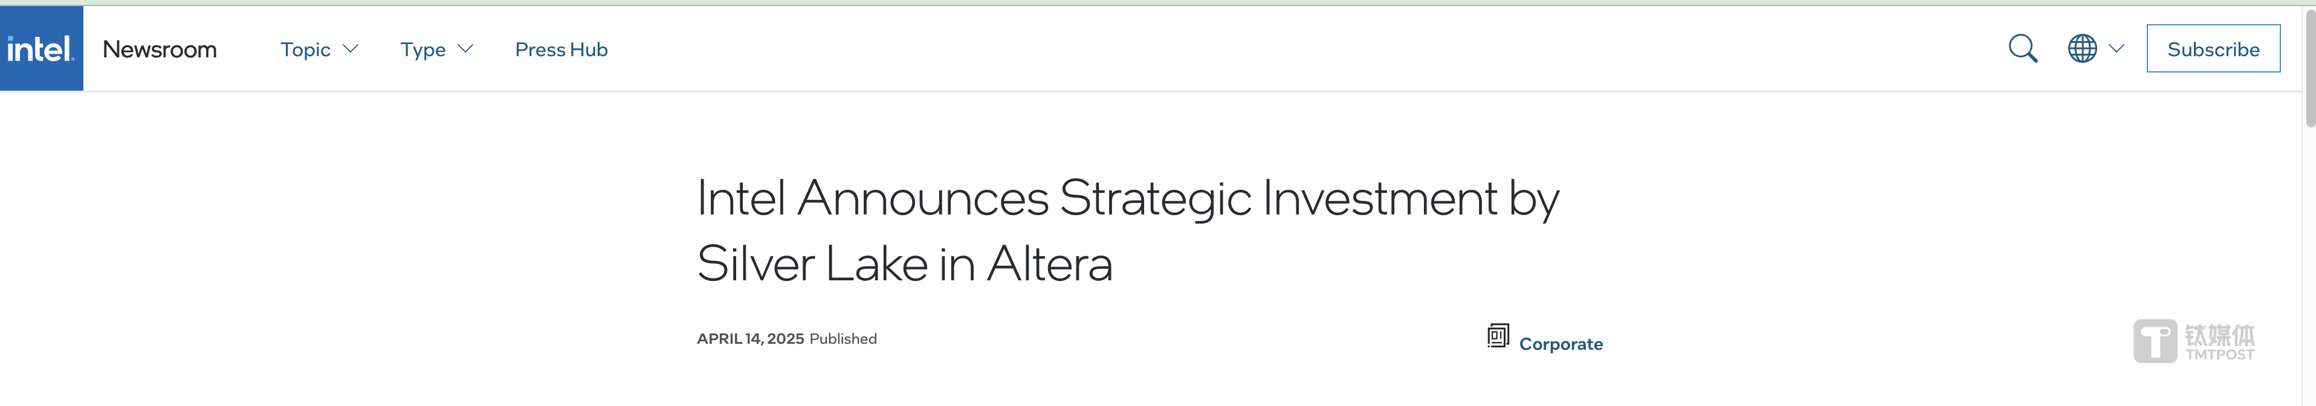The image size is (2316, 406).
Task: Click the Corporate category icon
Action: [x=1498, y=335]
